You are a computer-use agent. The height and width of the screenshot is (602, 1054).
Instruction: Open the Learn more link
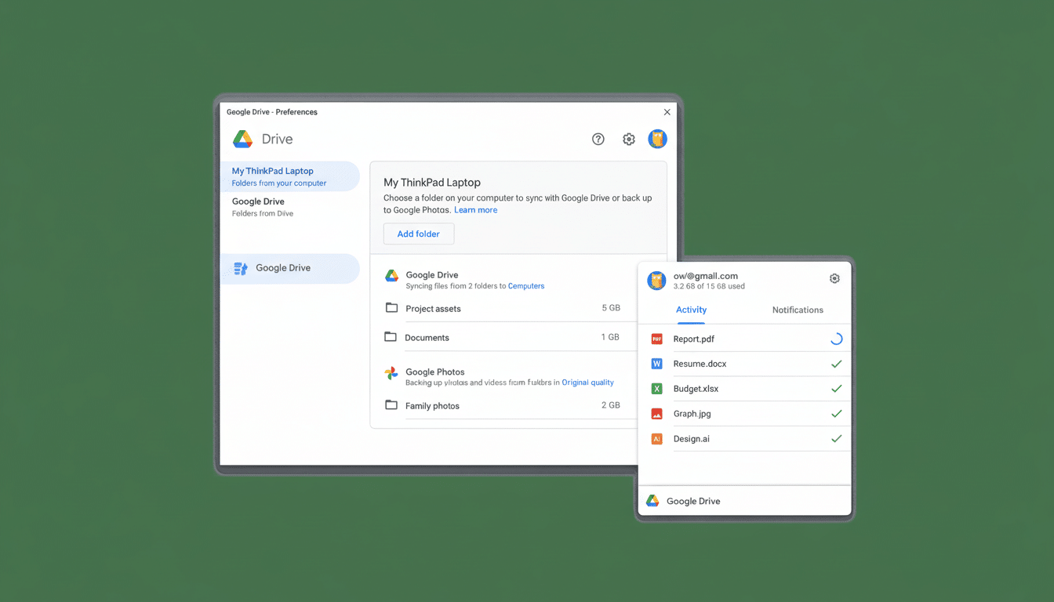475,209
